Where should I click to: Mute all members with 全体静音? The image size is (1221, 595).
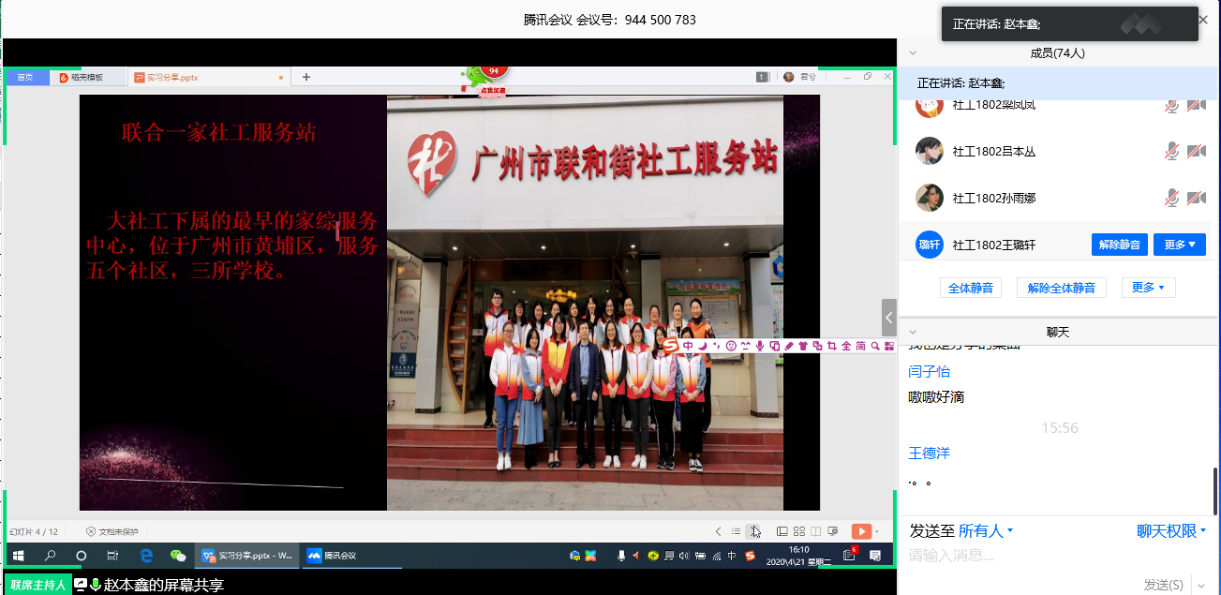[970, 288]
